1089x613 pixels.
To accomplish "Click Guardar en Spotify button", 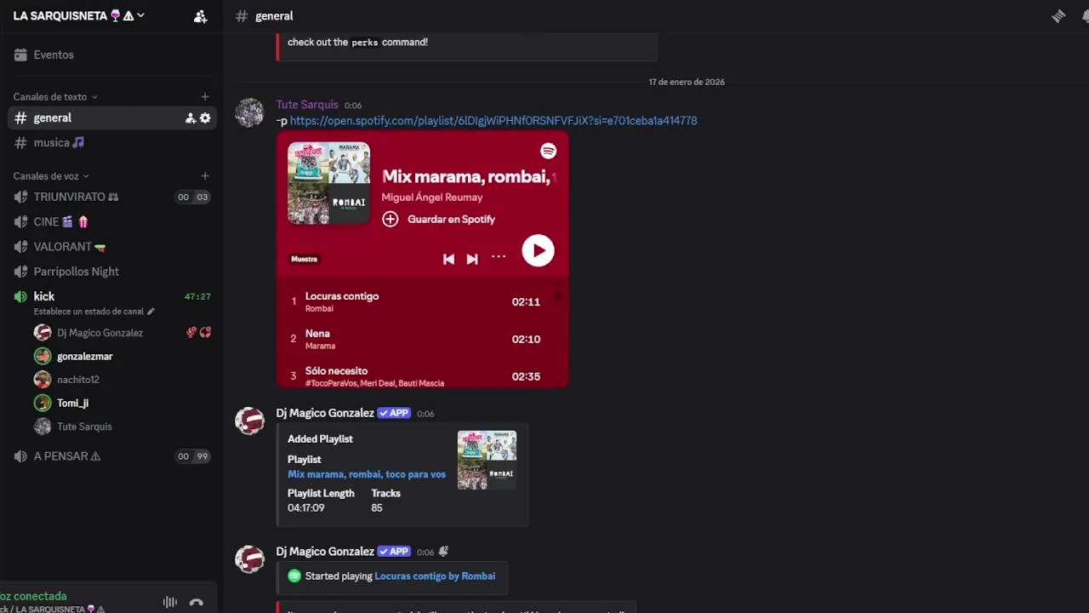I will [x=438, y=220].
